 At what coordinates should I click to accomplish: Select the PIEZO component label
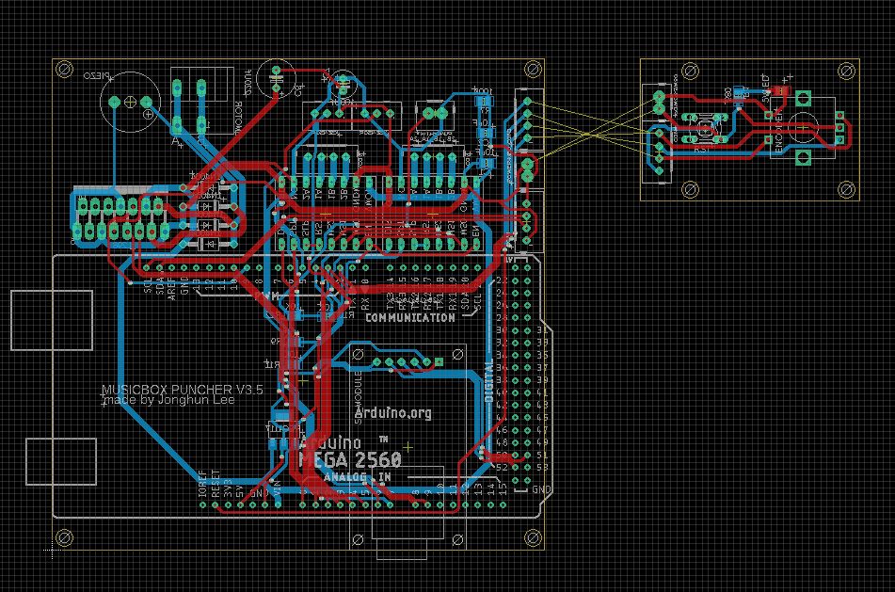(x=97, y=76)
